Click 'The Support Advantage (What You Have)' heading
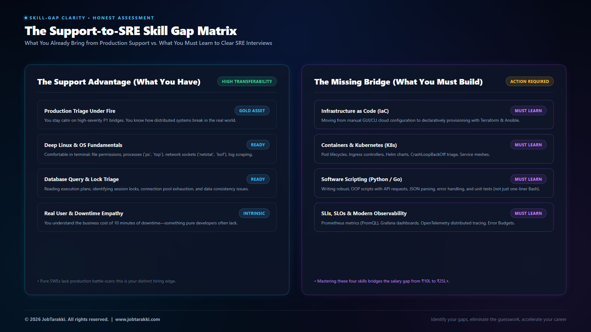591x332 pixels. pyautogui.click(x=119, y=82)
